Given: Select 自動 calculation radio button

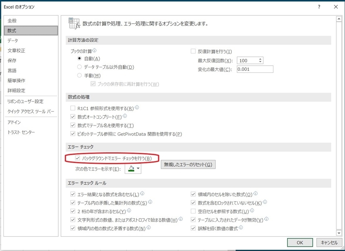Looking at the screenshot, I should pos(79,59).
